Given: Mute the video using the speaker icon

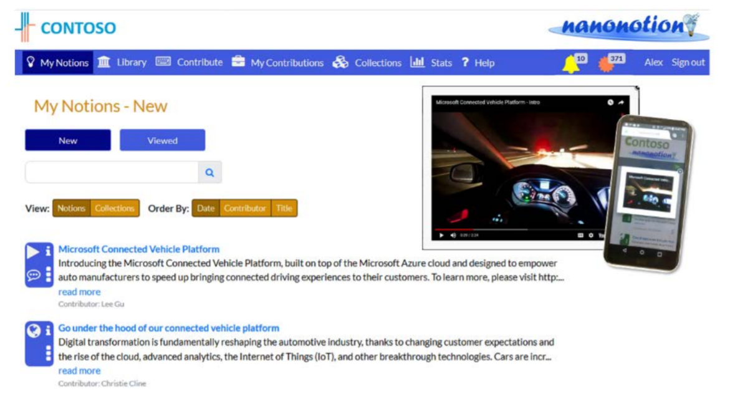Looking at the screenshot, I should 453,235.
